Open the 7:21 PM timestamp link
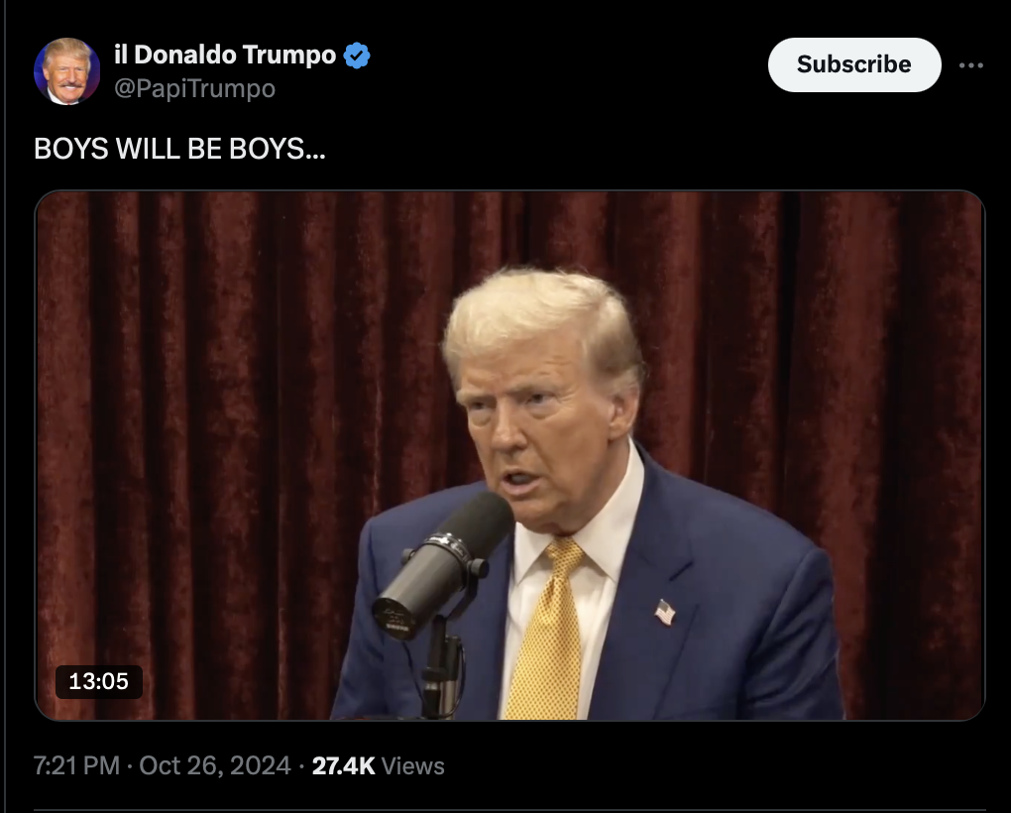The height and width of the screenshot is (813, 1011). pyautogui.click(x=76, y=766)
